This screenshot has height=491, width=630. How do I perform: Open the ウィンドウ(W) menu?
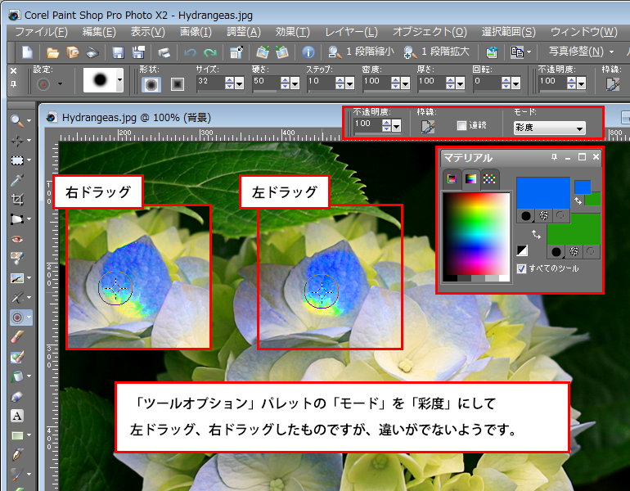pos(584,32)
